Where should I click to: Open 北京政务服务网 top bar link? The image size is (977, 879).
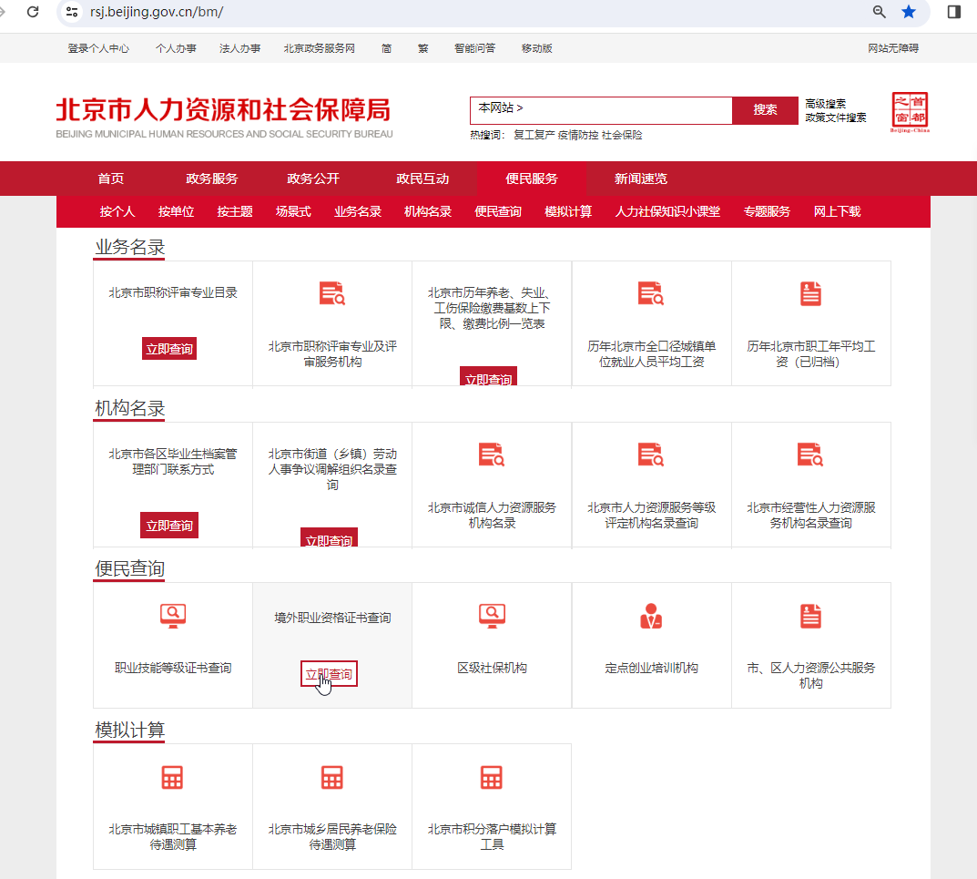pos(319,48)
